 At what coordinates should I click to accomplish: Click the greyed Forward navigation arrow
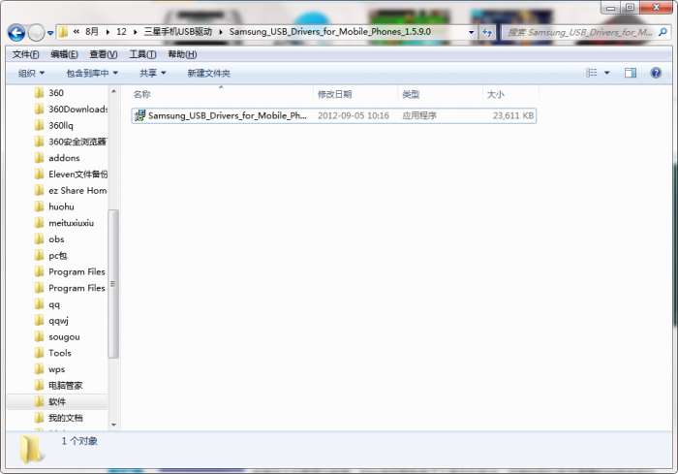pyautogui.click(x=37, y=32)
